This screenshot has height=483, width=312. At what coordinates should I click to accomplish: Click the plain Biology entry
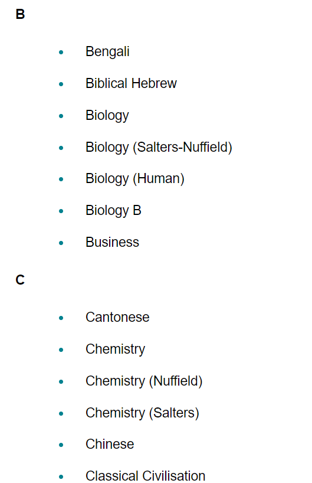(107, 116)
